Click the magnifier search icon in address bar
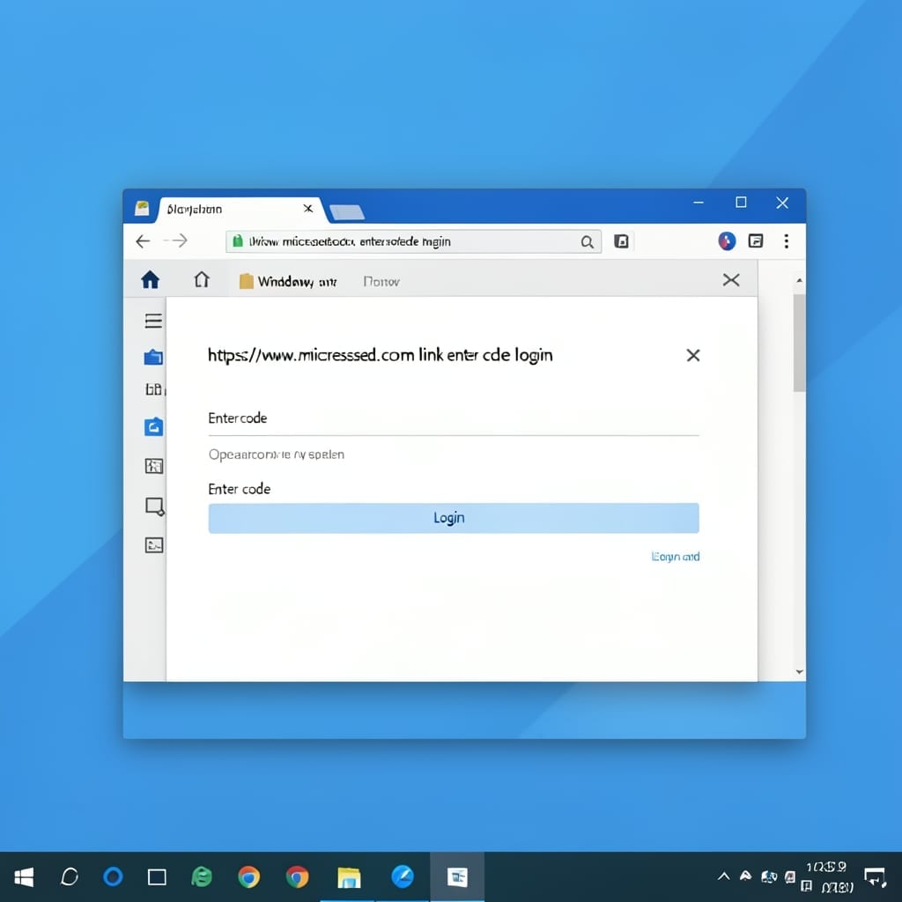 pyautogui.click(x=587, y=242)
